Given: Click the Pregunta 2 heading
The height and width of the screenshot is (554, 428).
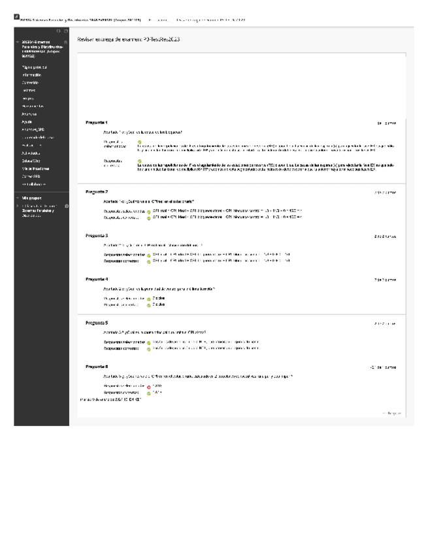Looking at the screenshot, I should pos(97,192).
